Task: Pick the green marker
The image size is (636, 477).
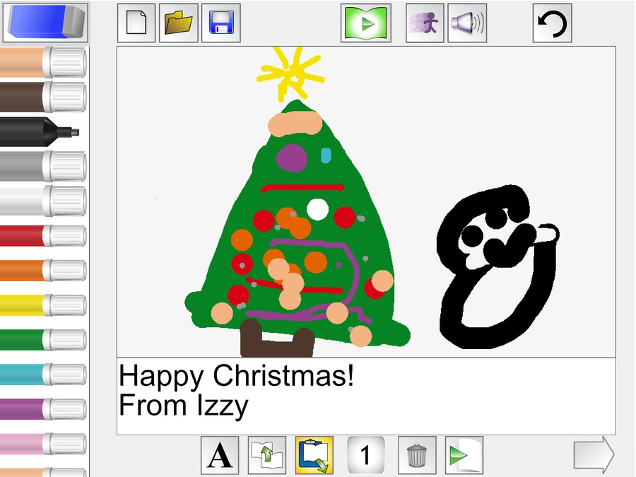Action: tap(43, 340)
